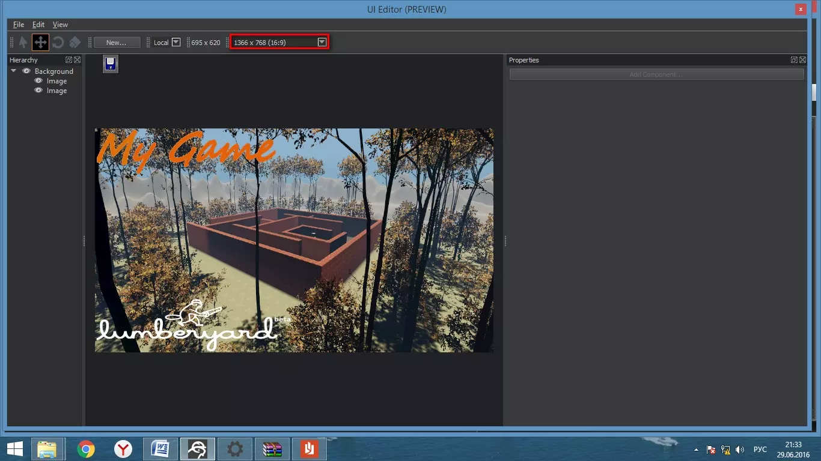Click the floppy disk save icon in canvas
The height and width of the screenshot is (461, 821).
[x=110, y=64]
